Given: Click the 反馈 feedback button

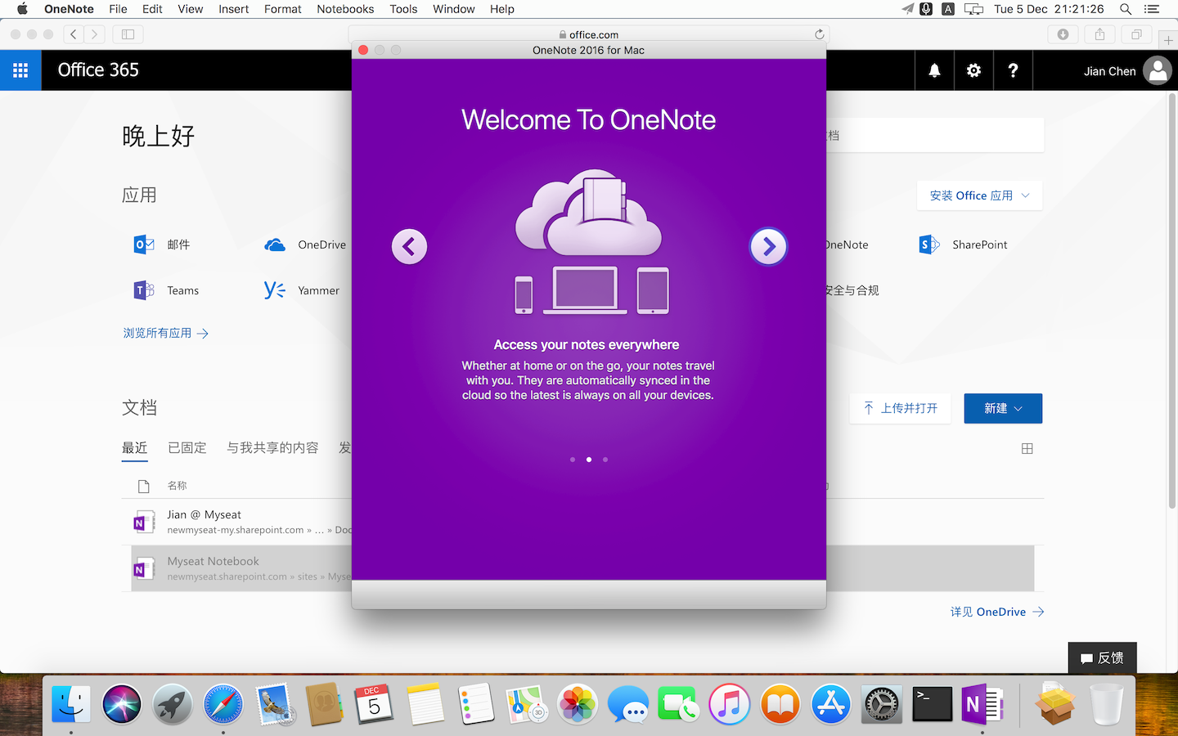Looking at the screenshot, I should 1102,657.
